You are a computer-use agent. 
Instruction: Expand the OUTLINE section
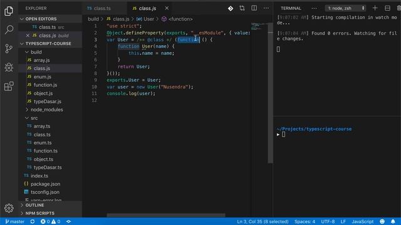[x=50, y=205]
